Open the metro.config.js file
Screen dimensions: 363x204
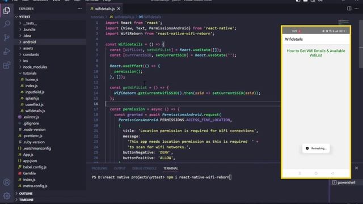50,186
